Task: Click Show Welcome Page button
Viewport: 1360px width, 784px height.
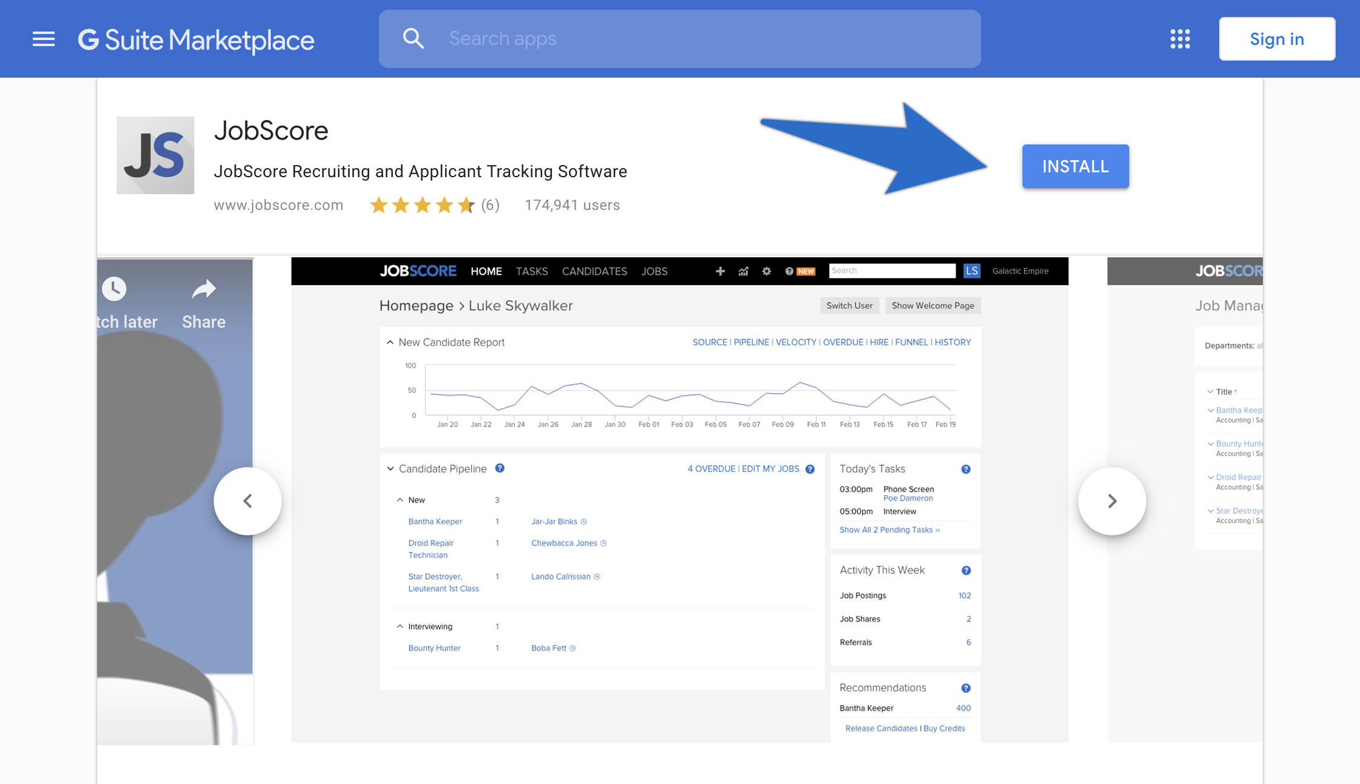Action: pyautogui.click(x=933, y=306)
